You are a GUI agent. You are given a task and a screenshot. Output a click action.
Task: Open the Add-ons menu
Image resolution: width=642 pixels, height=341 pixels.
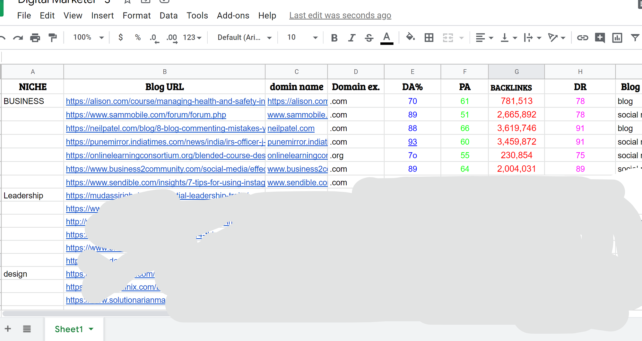233,15
